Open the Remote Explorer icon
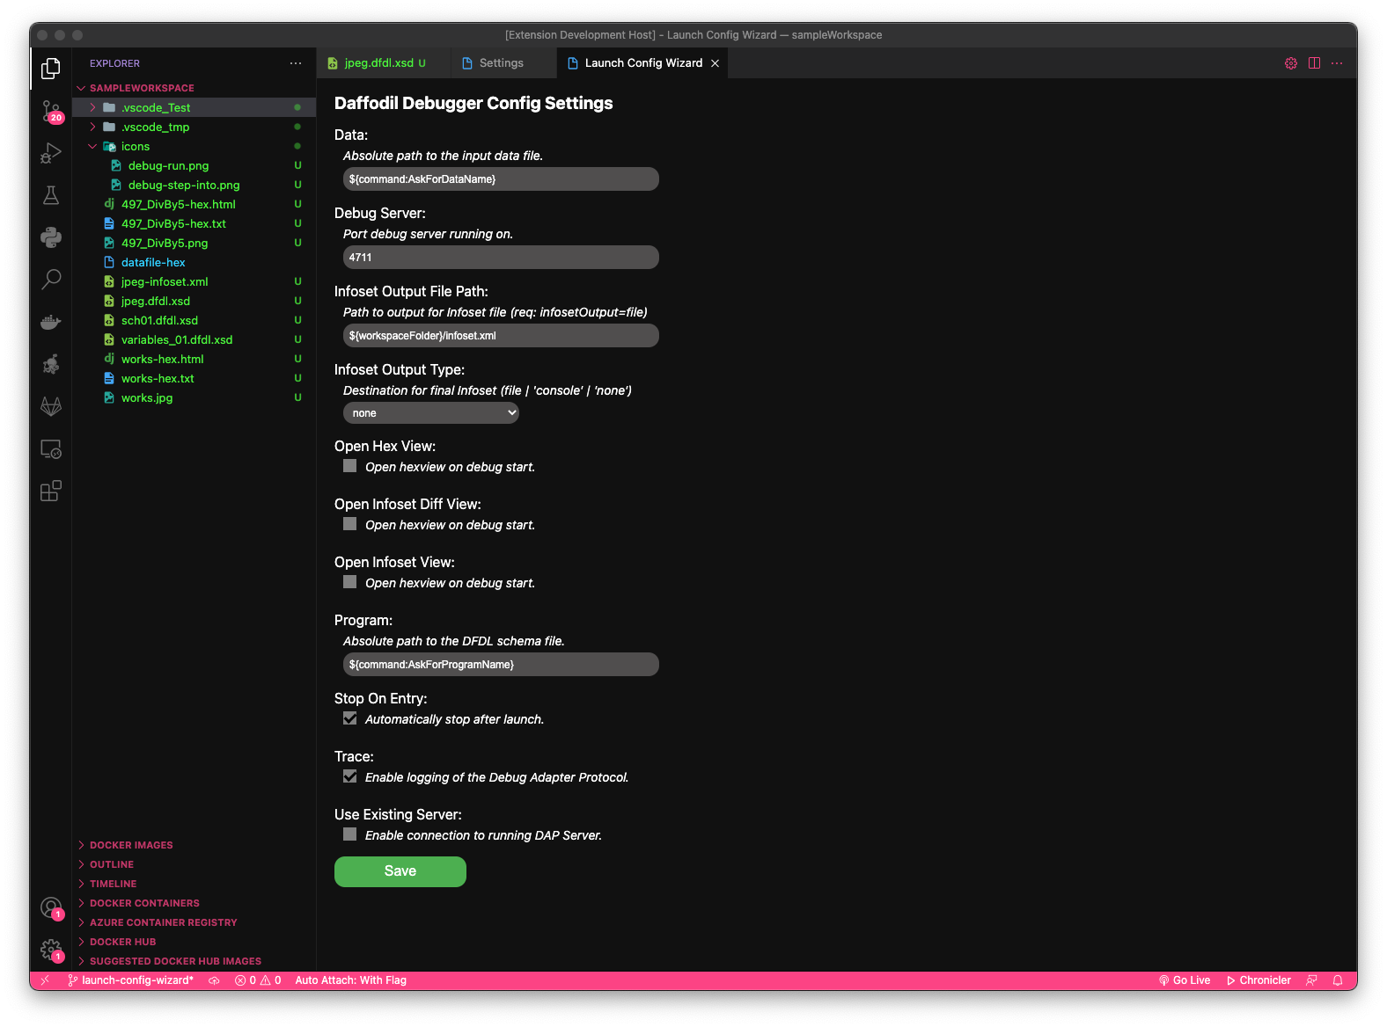1387x1027 pixels. click(x=51, y=449)
